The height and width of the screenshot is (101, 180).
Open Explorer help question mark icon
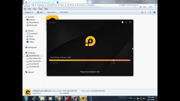(x=154, y=12)
